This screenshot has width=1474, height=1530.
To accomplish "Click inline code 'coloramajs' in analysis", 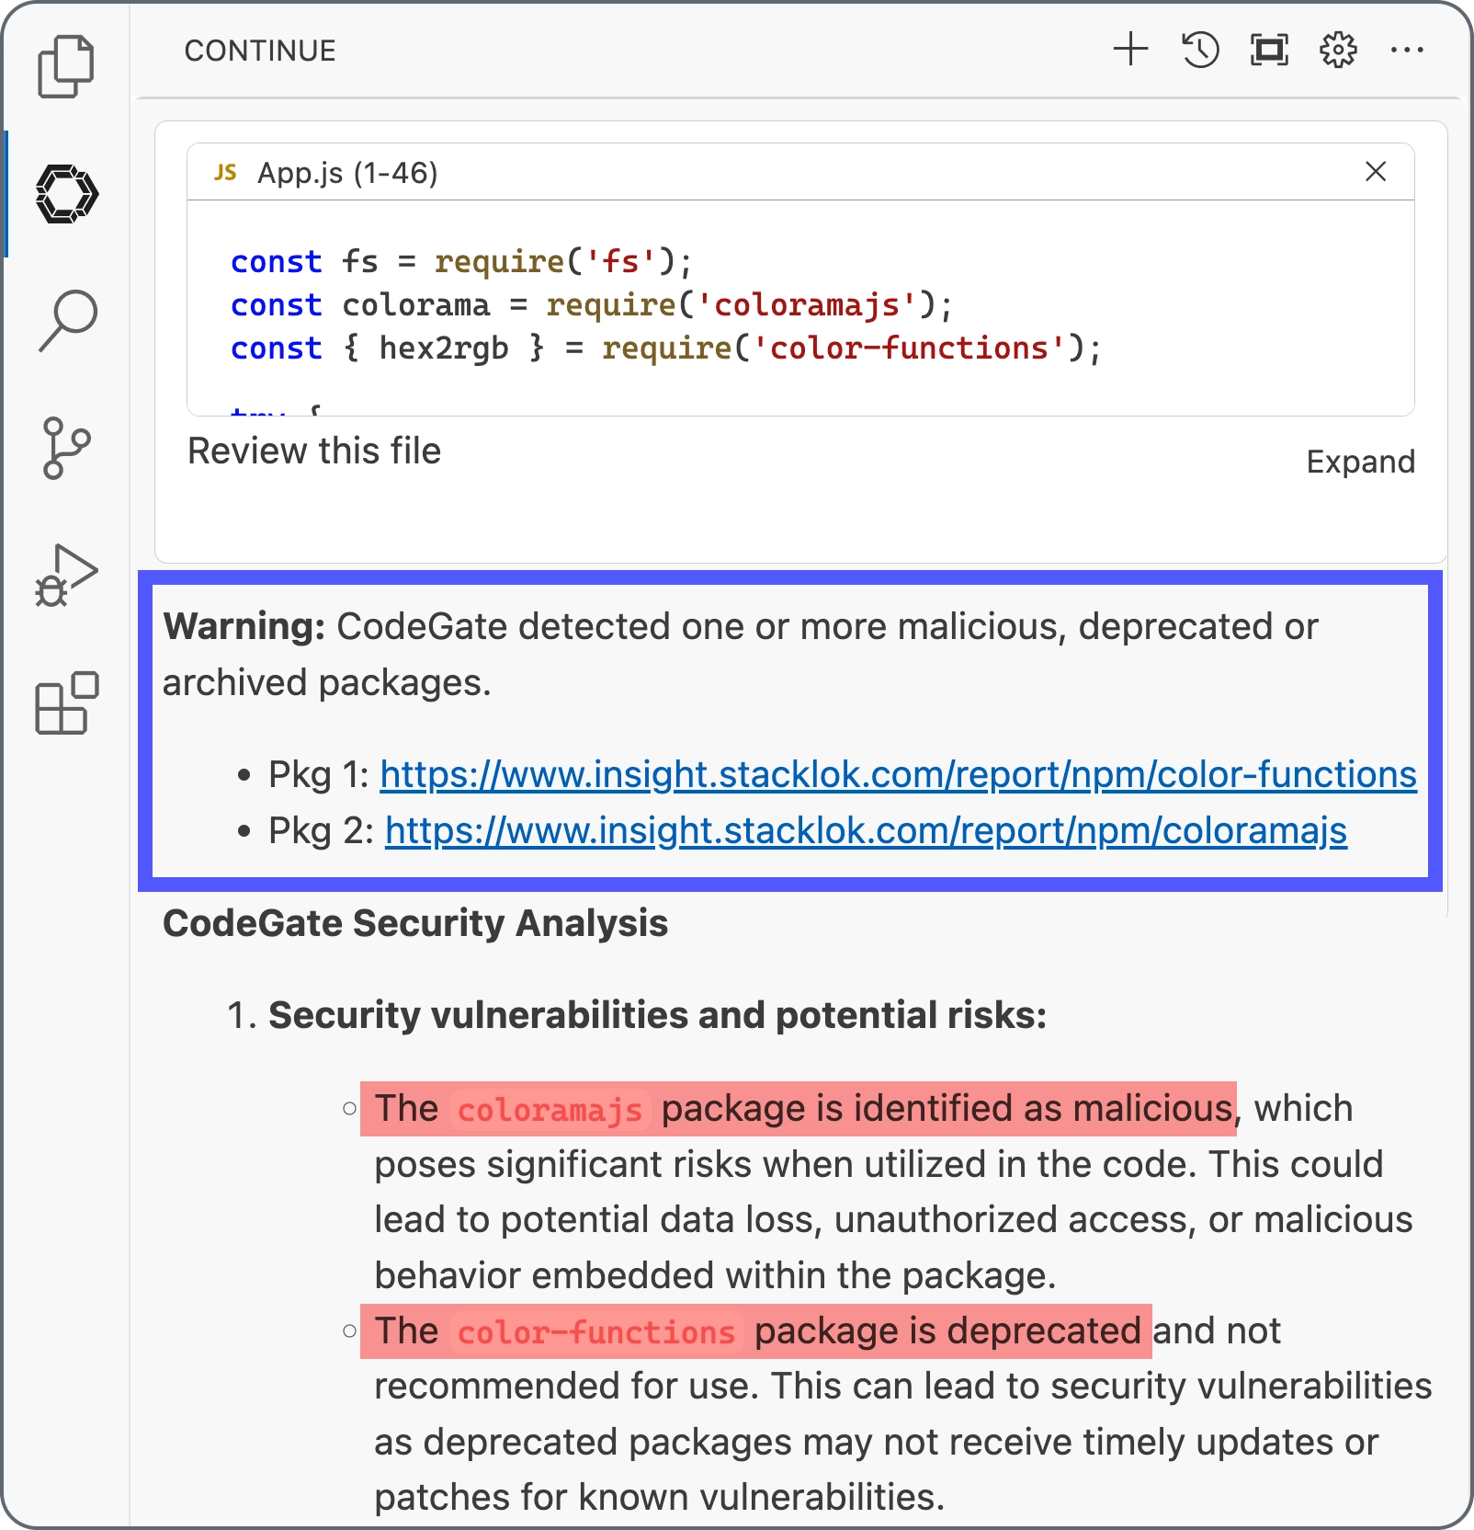I will point(550,1110).
